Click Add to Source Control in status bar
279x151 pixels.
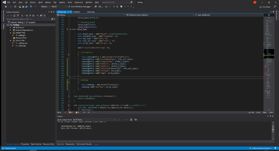pyautogui.click(x=261, y=149)
